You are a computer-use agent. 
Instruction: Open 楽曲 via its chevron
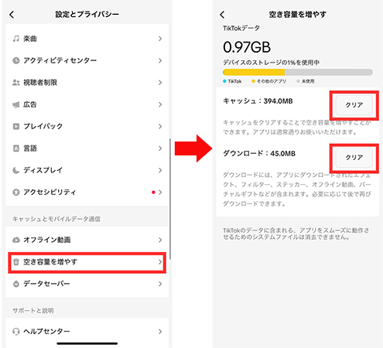[x=160, y=39]
